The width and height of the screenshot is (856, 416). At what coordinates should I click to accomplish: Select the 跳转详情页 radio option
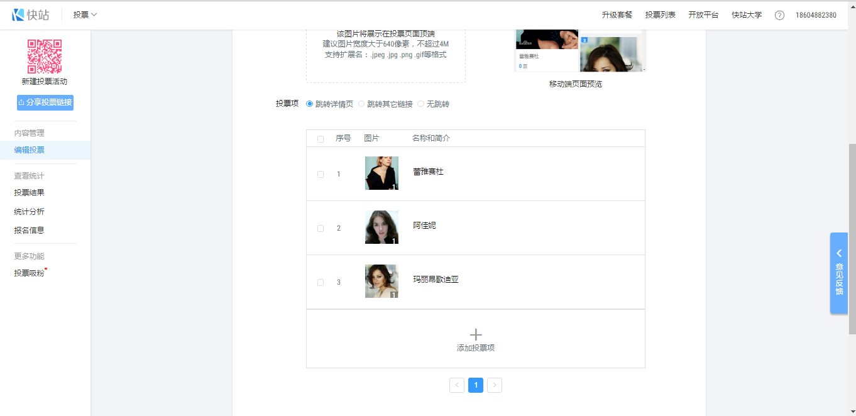click(x=309, y=104)
